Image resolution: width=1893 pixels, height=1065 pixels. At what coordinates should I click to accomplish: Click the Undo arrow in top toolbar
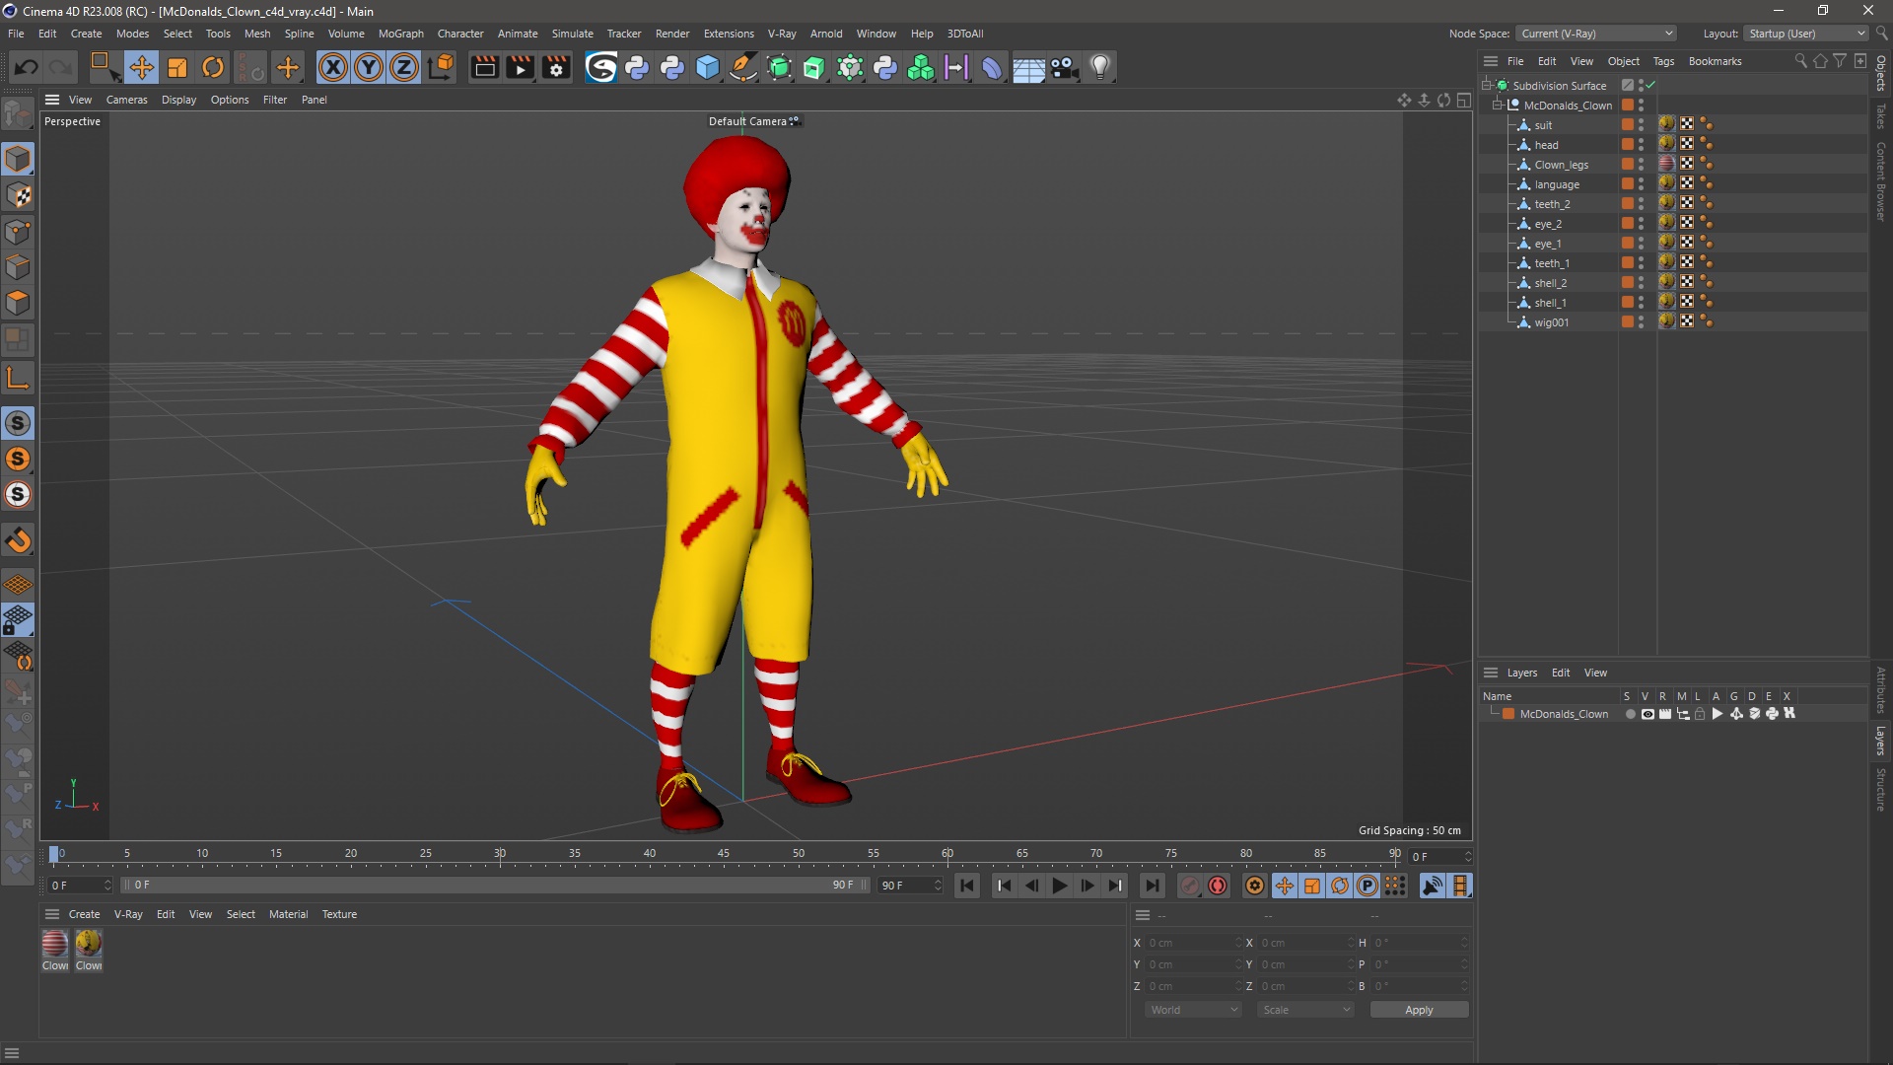tap(27, 67)
